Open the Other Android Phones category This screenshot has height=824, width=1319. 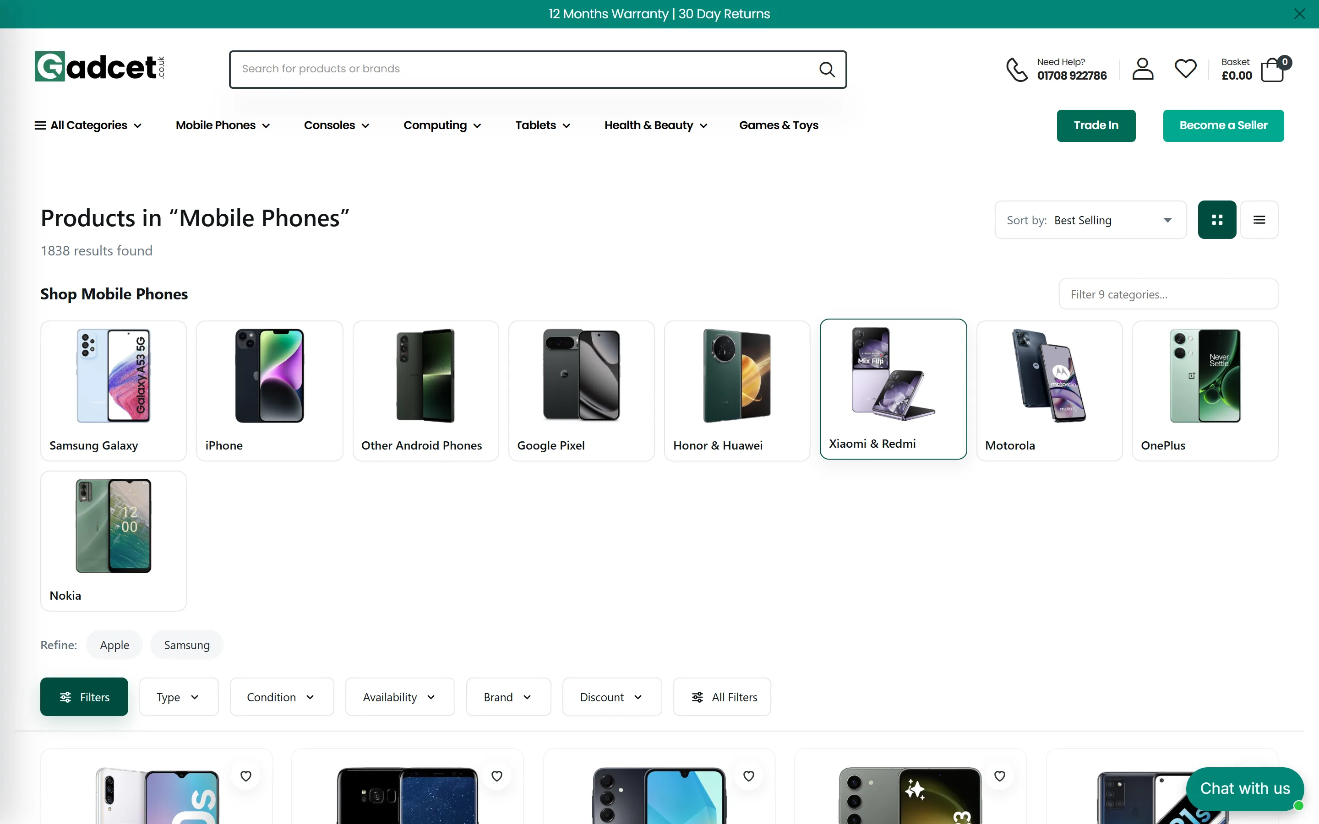[x=425, y=391]
